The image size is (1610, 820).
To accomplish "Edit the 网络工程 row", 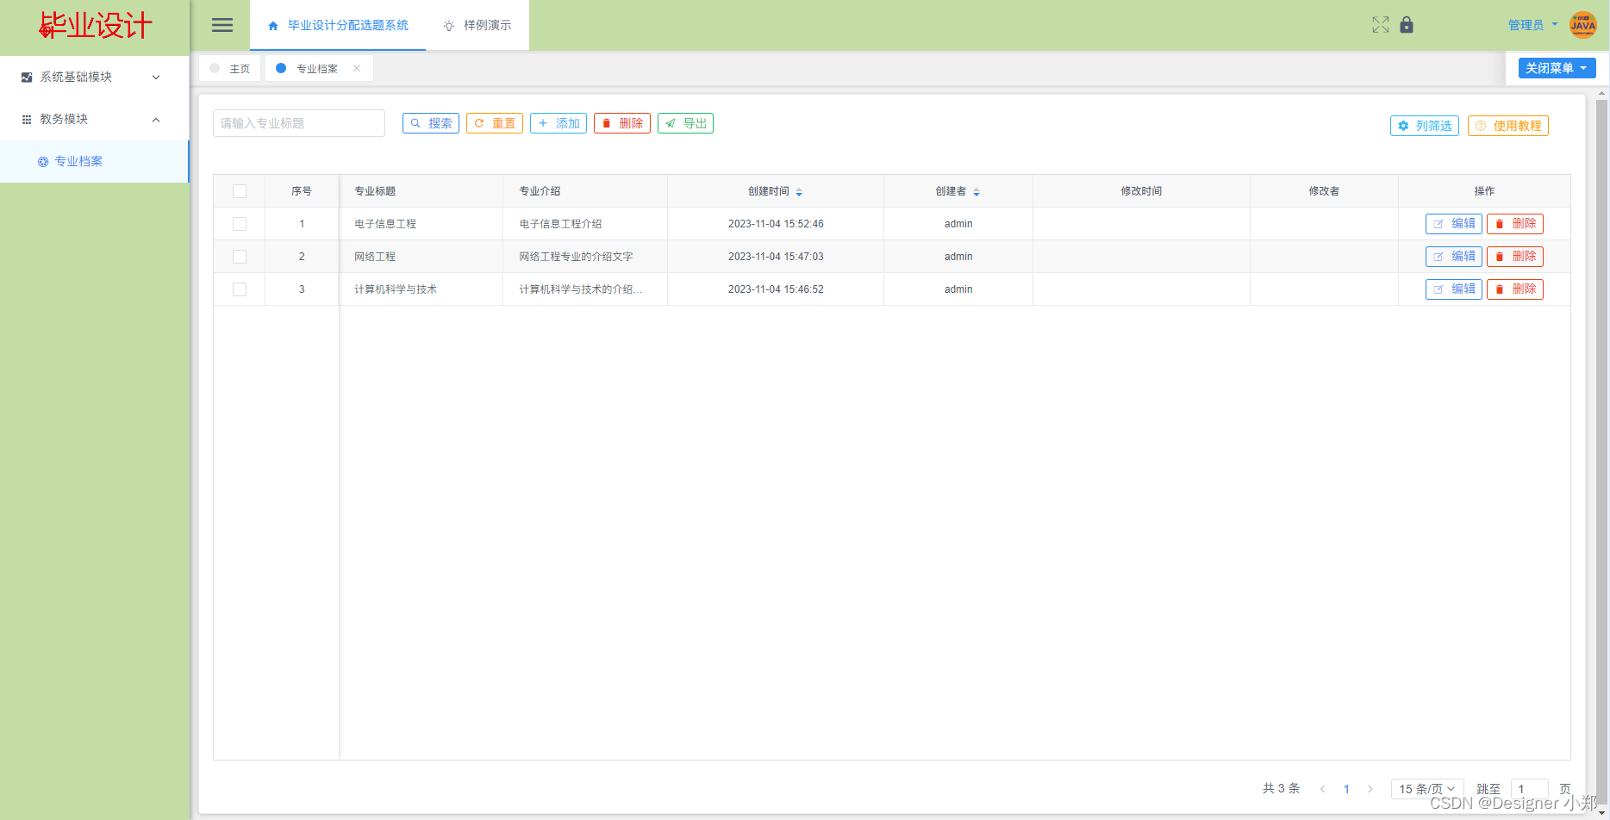I will click(x=1454, y=257).
